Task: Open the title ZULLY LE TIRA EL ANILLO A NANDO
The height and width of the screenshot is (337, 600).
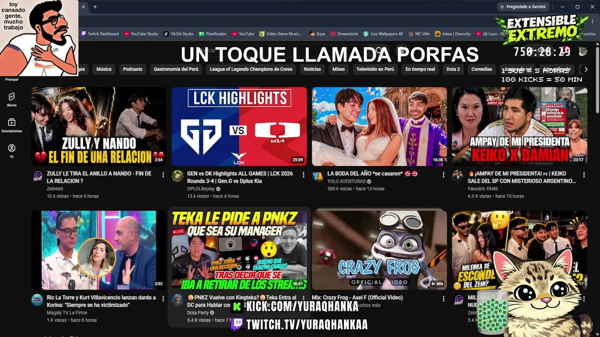Action: pos(99,177)
